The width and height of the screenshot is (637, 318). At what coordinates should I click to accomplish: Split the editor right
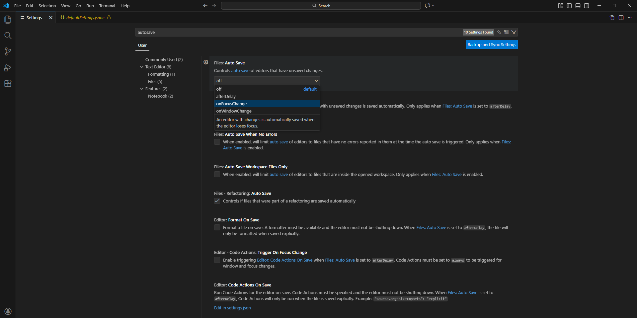(621, 18)
